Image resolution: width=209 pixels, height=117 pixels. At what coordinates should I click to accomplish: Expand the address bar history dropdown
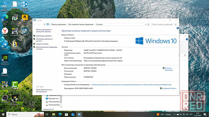pos(146,25)
